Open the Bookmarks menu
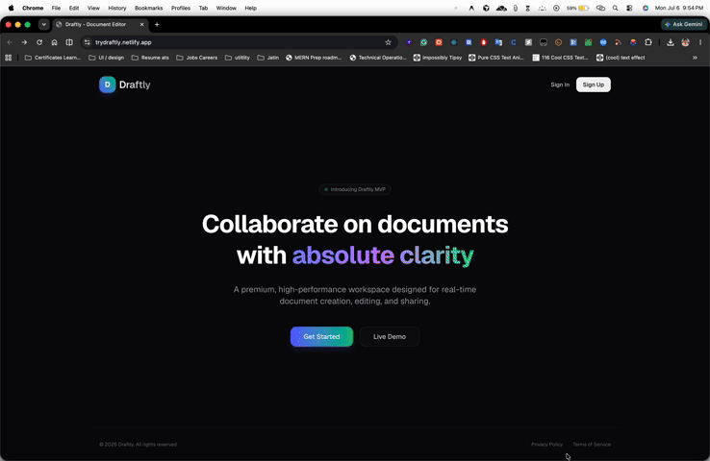Screen dimensions: 710x461 pos(148,8)
